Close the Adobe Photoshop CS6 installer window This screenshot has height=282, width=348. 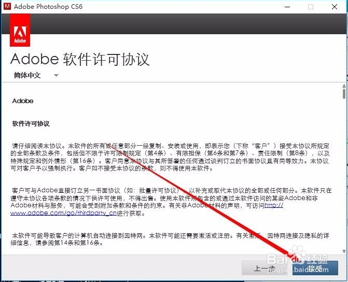pyautogui.click(x=335, y=7)
